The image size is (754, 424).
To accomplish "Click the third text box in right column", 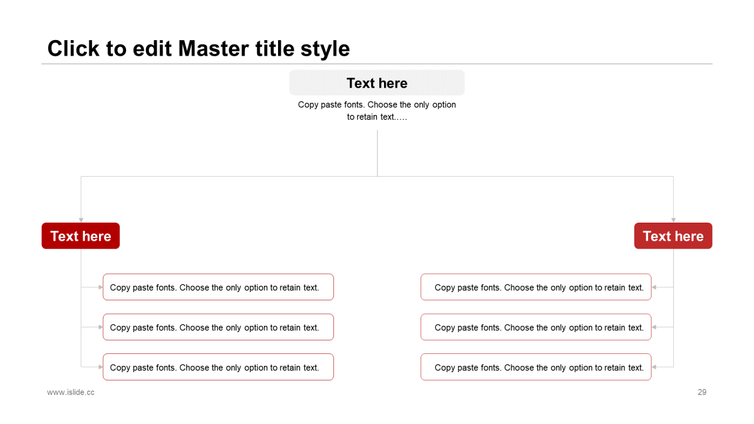I will (x=536, y=367).
